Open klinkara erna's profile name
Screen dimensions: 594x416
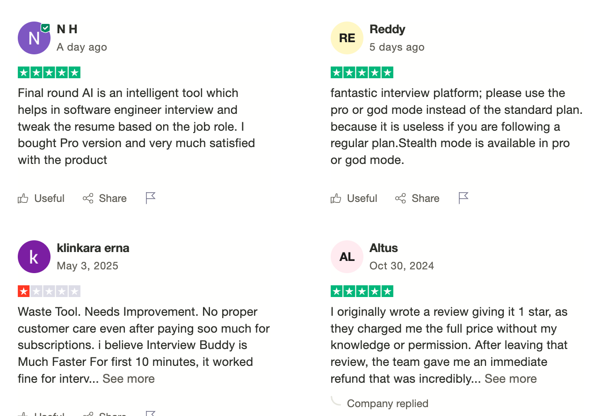click(93, 248)
